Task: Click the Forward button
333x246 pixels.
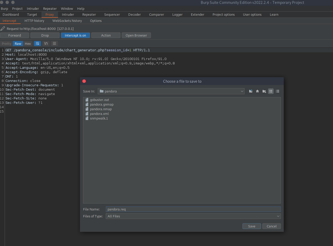Action: pyautogui.click(x=15, y=35)
